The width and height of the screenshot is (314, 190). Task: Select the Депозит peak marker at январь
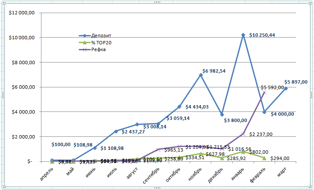click(243, 35)
